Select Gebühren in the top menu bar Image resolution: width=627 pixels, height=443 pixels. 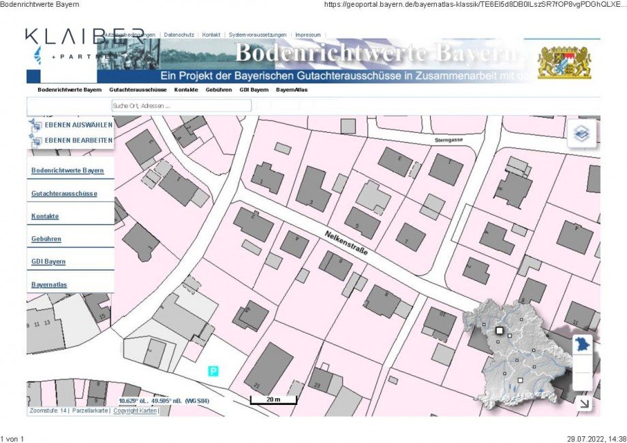pos(219,90)
